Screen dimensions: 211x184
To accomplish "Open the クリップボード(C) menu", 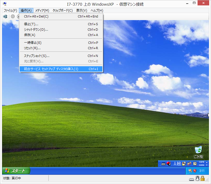I will click(x=63, y=11).
